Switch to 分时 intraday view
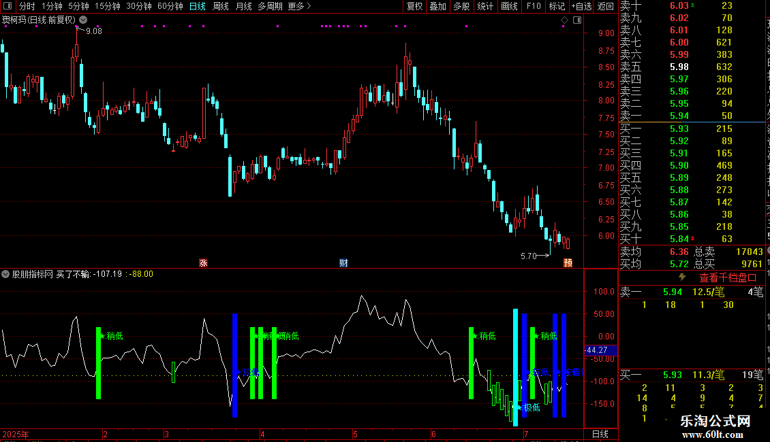 [27, 6]
